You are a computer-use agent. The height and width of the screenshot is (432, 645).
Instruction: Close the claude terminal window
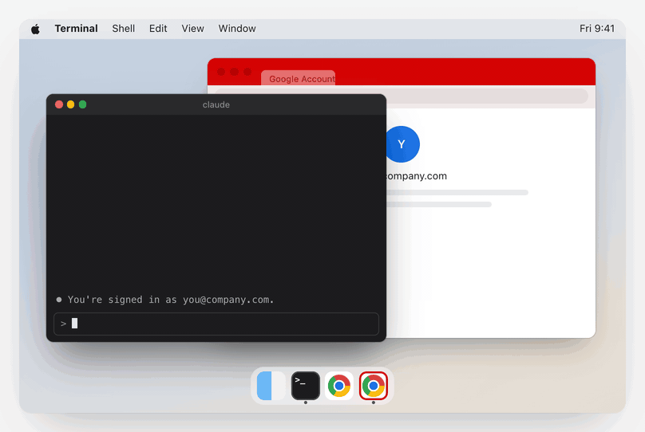(x=59, y=104)
